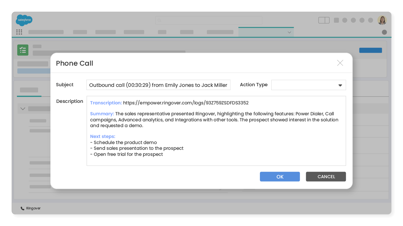Click the Salesforce cloud logo

point(24,20)
